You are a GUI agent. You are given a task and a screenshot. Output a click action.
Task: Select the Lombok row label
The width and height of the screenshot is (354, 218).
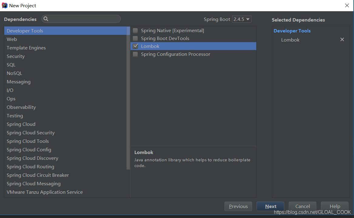point(150,46)
